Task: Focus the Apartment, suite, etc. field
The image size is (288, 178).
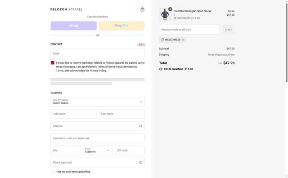Action: (98, 138)
